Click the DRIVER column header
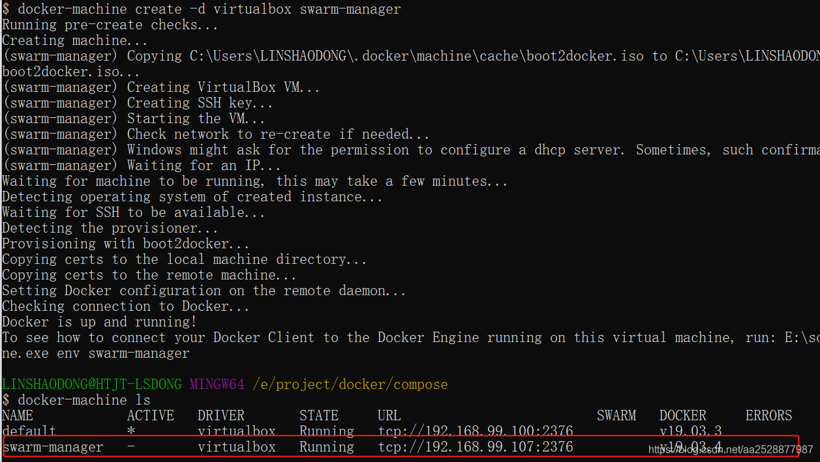Image resolution: width=820 pixels, height=462 pixels. [x=220, y=415]
